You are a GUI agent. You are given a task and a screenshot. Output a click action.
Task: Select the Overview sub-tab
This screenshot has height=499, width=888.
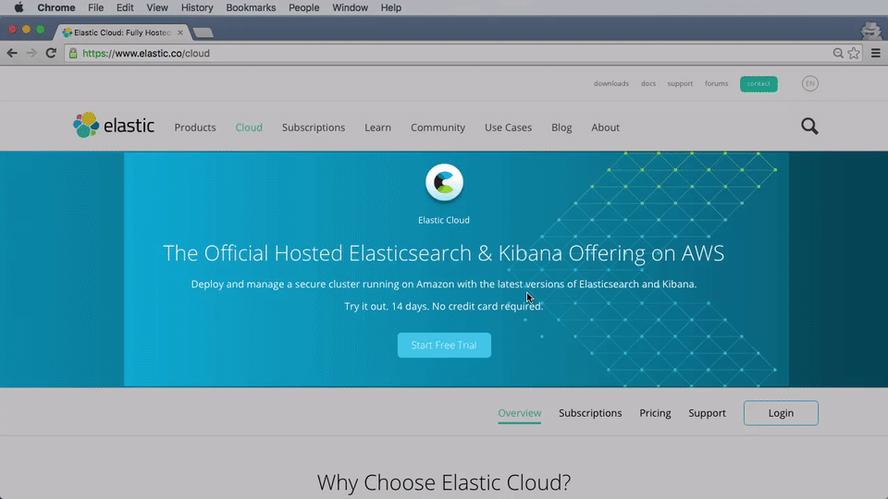coord(519,413)
